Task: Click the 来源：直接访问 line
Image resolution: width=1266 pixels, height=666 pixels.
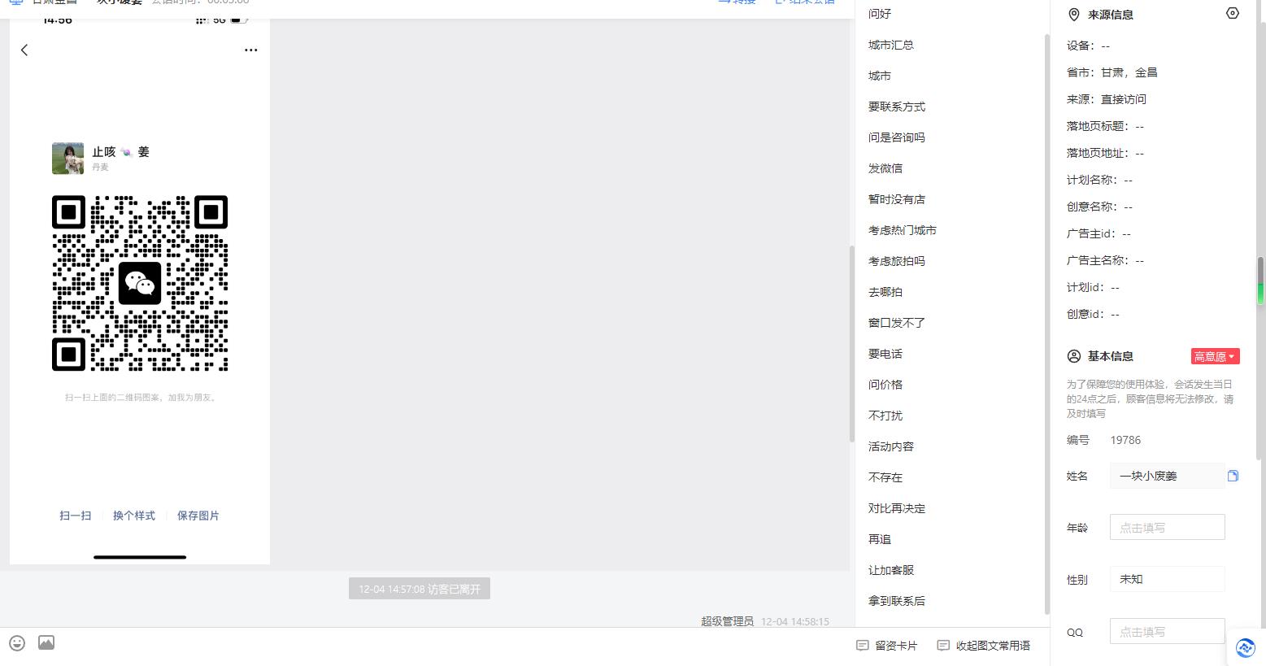Action: (x=1106, y=99)
